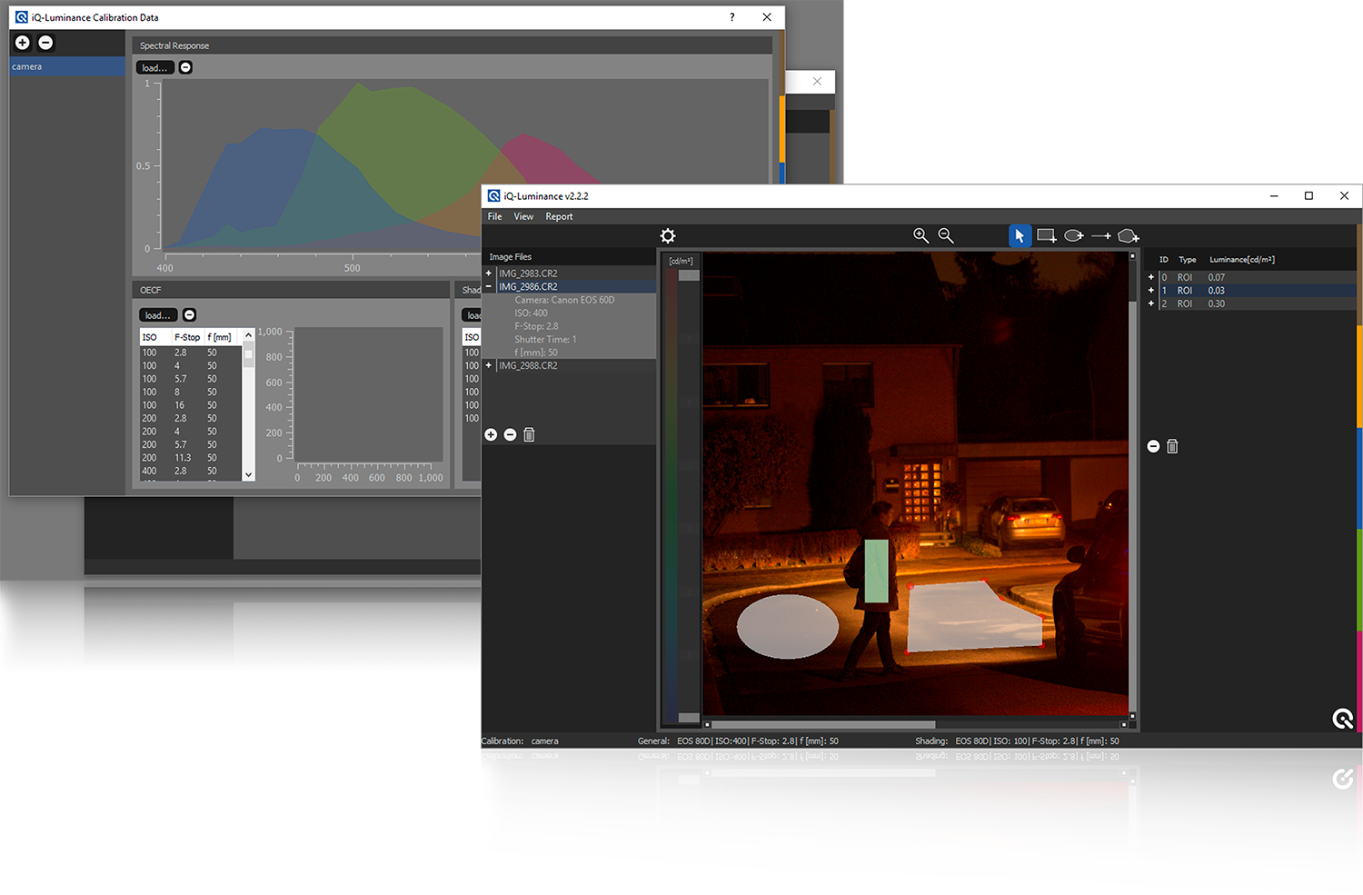This screenshot has height=895, width=1363.
Task: Select IMG_2983.CR2 in Image Files
Action: pyautogui.click(x=577, y=273)
